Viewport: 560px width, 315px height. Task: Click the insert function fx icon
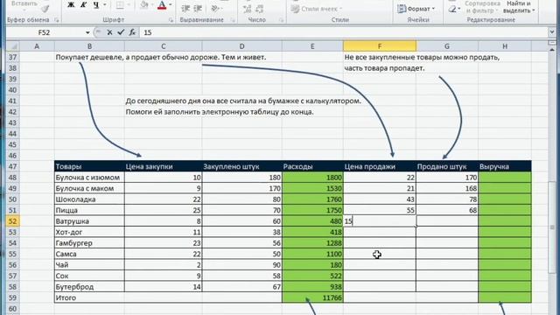pyautogui.click(x=132, y=32)
